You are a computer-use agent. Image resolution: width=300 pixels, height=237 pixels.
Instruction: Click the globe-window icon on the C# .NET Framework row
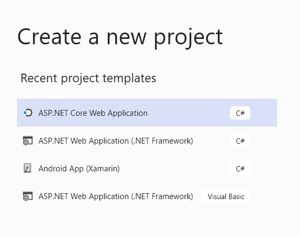(x=28, y=140)
